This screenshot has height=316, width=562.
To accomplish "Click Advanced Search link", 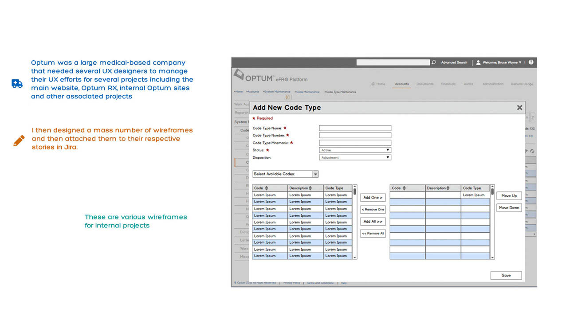I will click(454, 62).
